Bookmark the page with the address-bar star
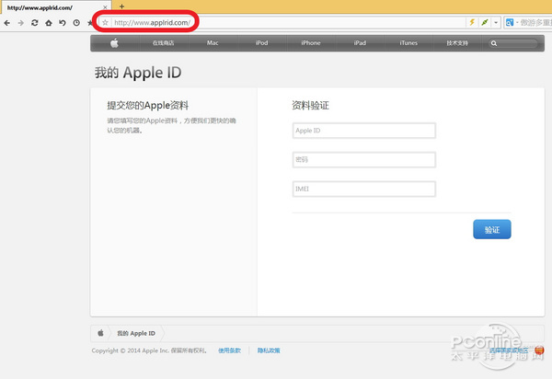Screen dimensions: 552x379 105,23
